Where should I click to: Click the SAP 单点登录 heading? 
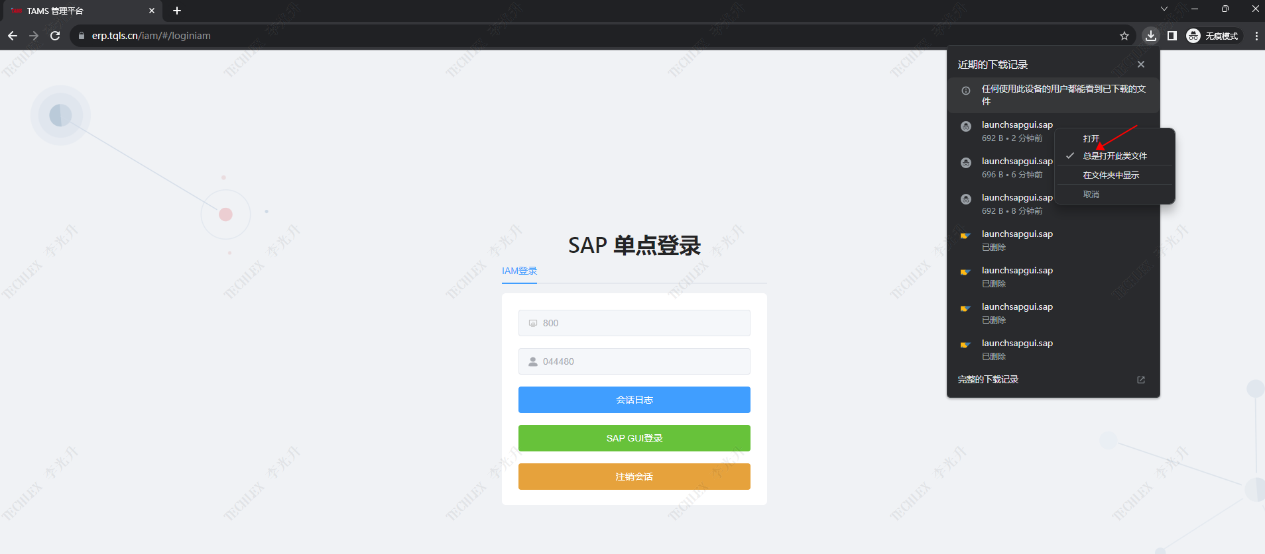634,246
